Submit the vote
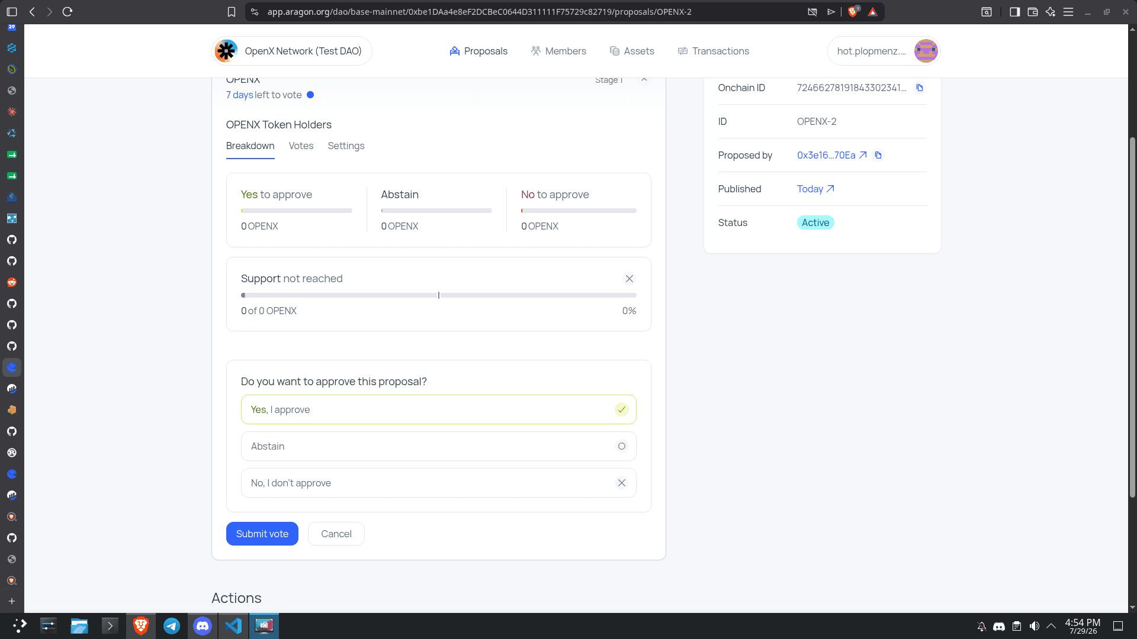The height and width of the screenshot is (639, 1137). click(x=262, y=534)
